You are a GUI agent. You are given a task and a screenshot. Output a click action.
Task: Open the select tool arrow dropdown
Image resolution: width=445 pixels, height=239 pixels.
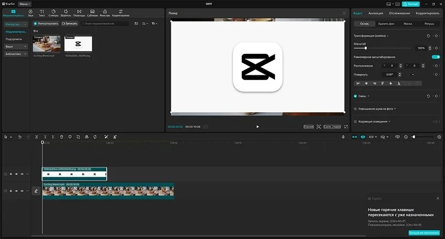[11, 137]
